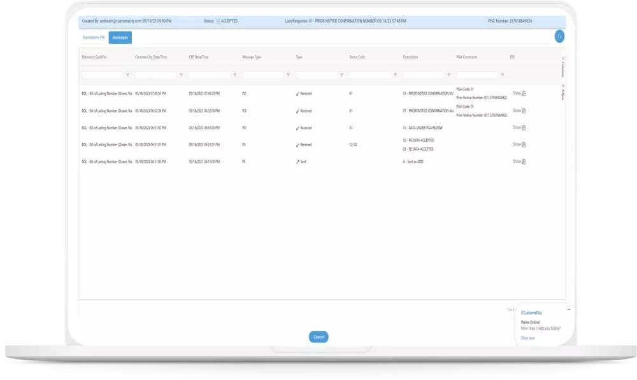Viewport: 637px width, 380px height.
Task: Sort by Message Type column header
Action: [252, 57]
